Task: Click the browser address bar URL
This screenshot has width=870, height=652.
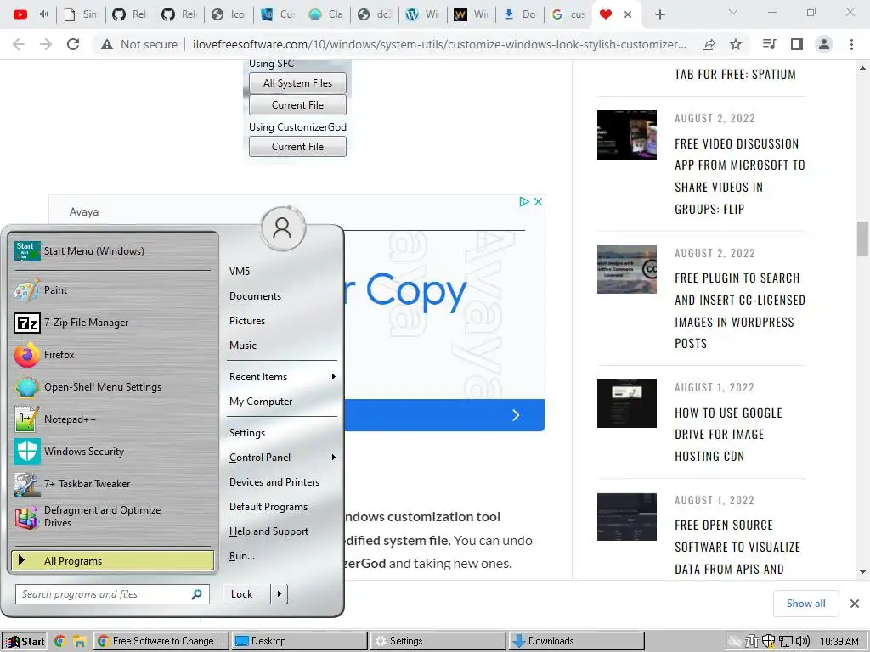Action: tap(439, 44)
